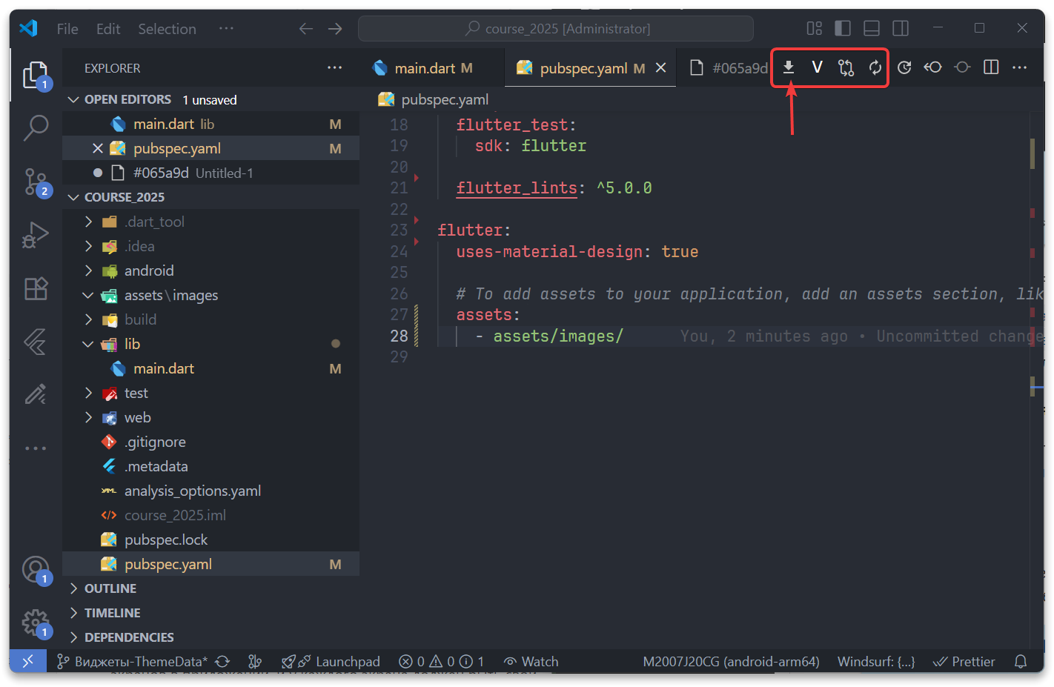
Task: Collapse the lib folder
Action: 88,344
